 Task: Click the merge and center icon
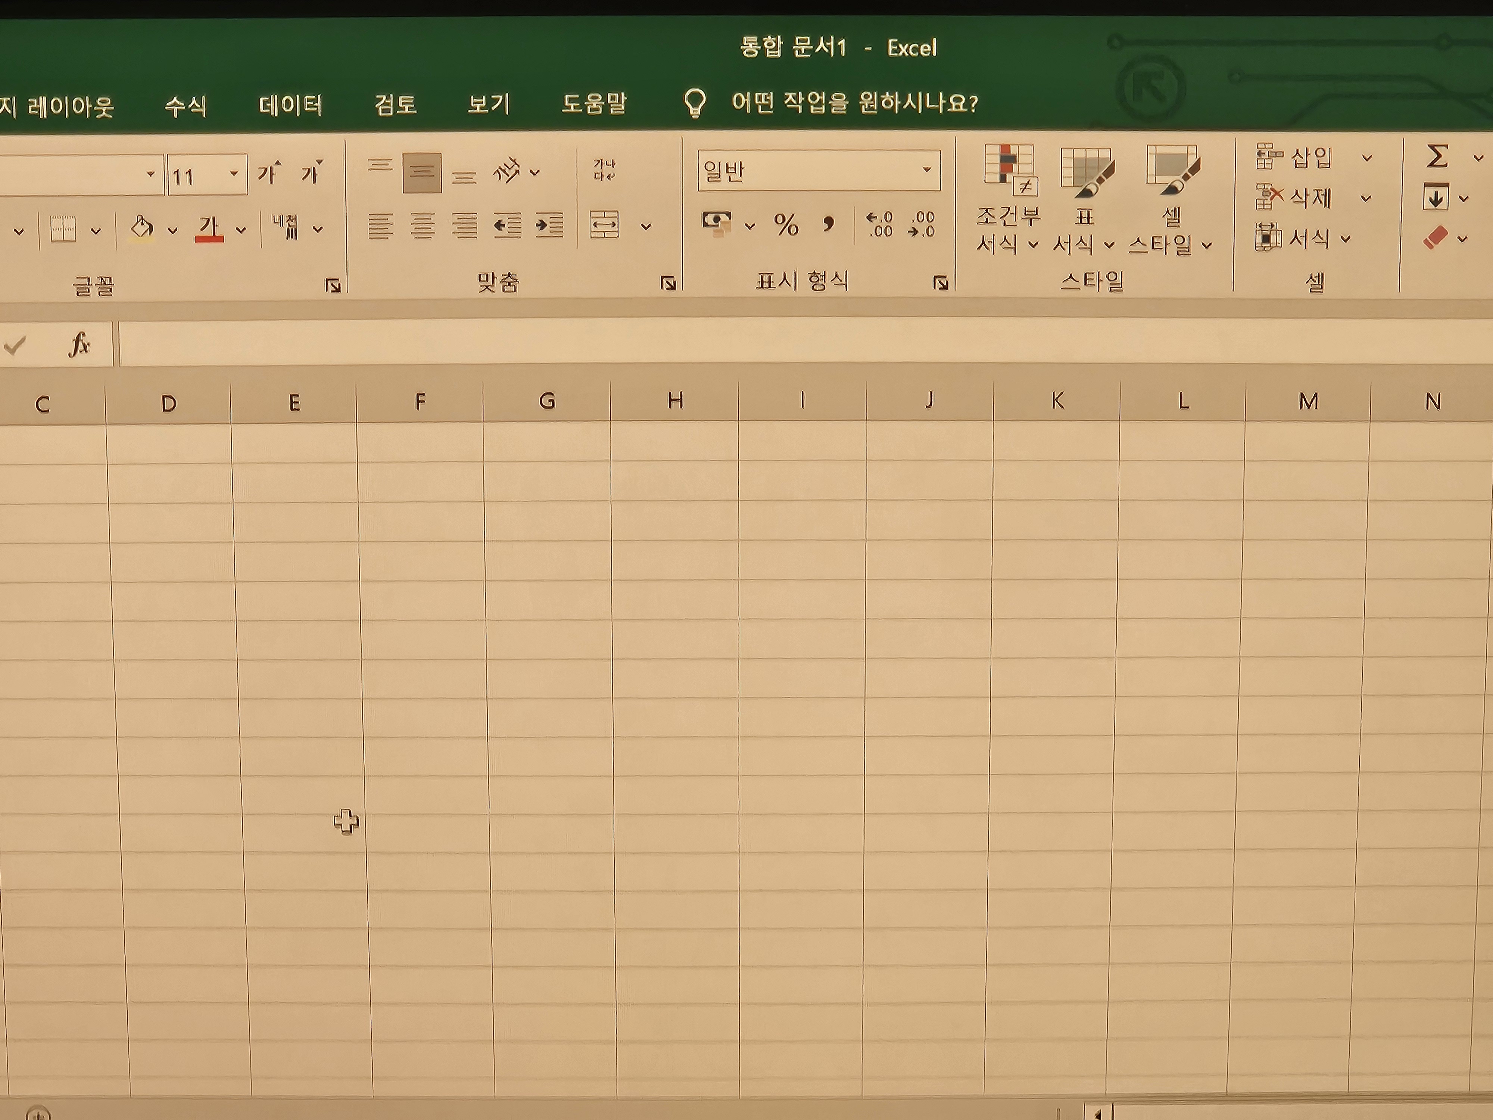604,225
